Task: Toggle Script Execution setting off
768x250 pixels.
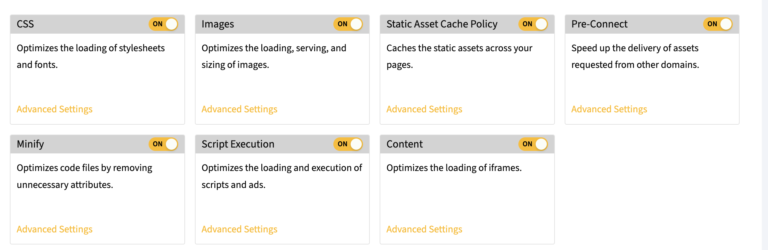Action: 348,144
